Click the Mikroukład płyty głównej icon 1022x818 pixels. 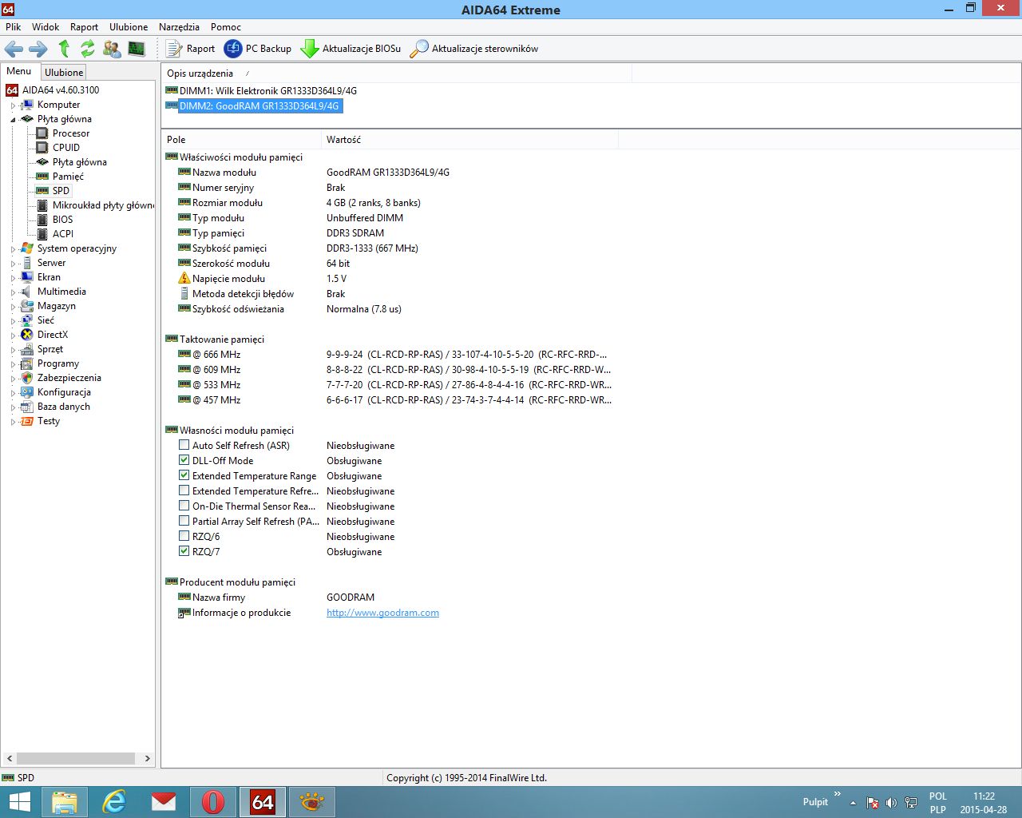tap(43, 205)
